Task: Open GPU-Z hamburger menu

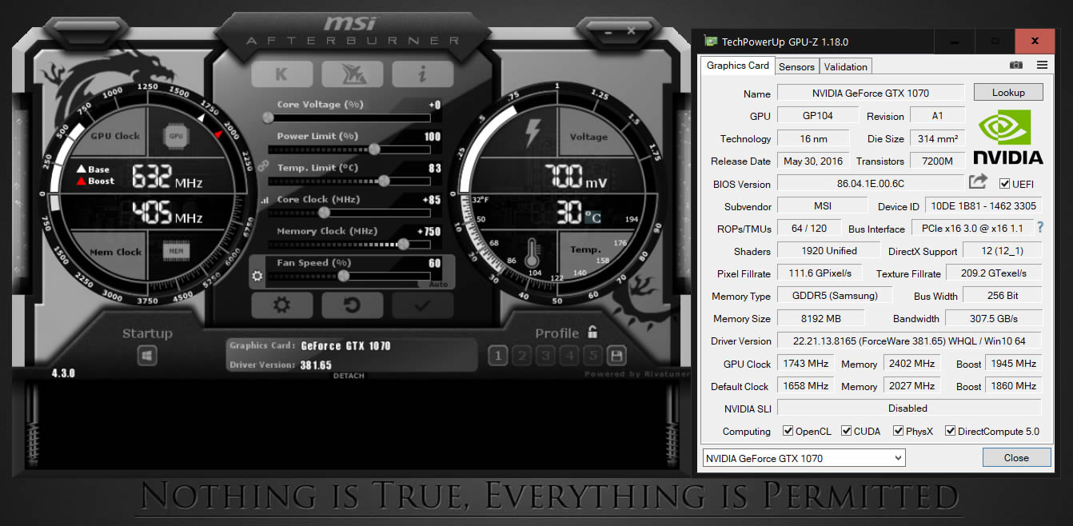Action: pos(1042,65)
